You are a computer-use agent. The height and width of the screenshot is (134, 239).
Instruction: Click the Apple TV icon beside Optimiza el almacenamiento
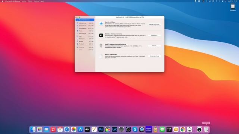click(x=101, y=35)
